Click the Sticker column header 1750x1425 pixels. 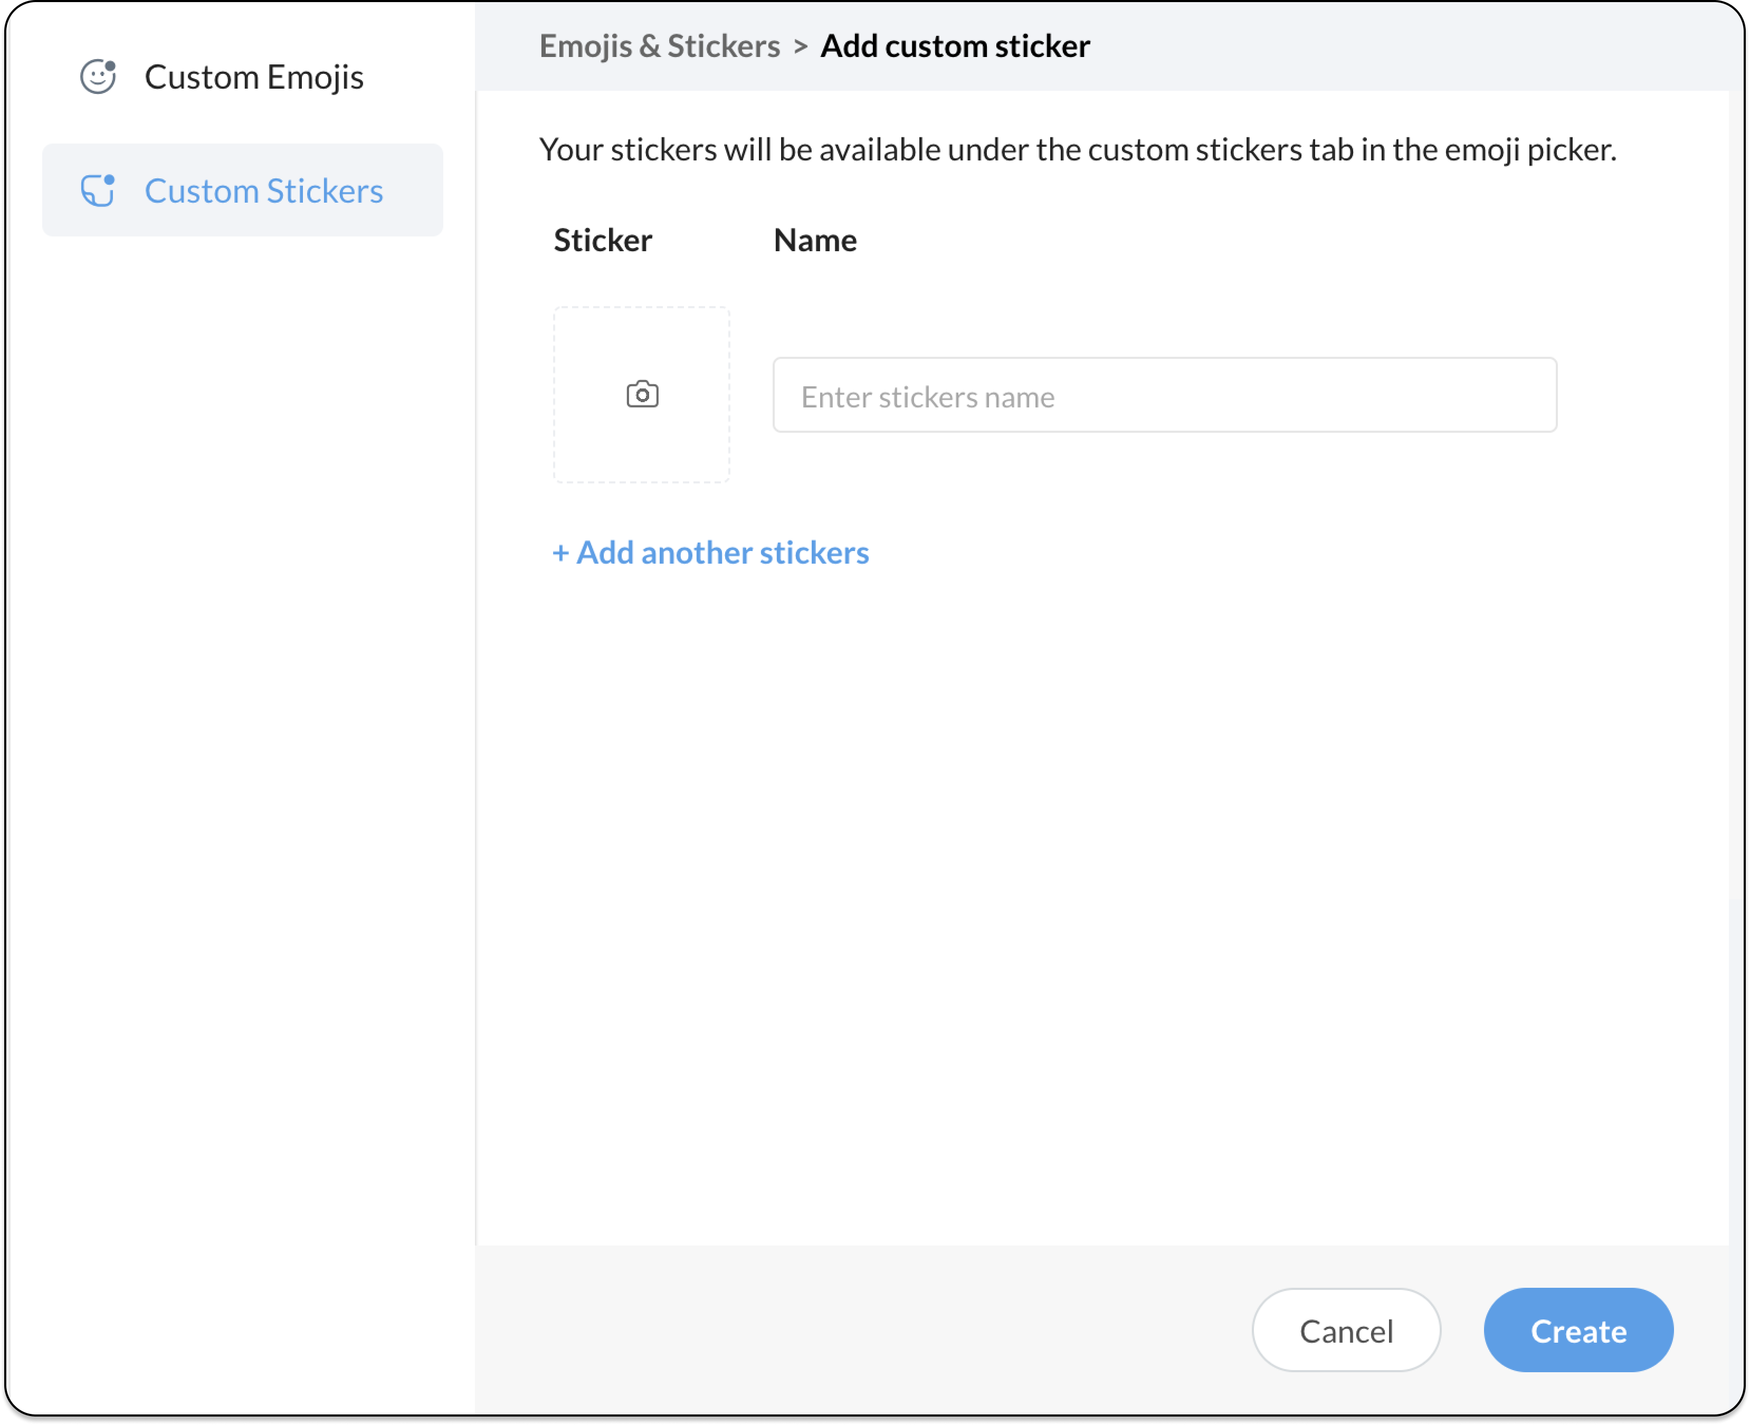coord(603,241)
